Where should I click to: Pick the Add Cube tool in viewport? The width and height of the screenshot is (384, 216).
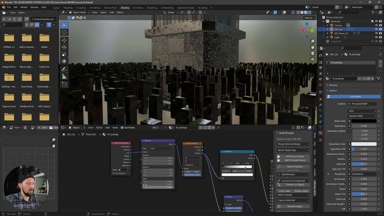click(64, 85)
